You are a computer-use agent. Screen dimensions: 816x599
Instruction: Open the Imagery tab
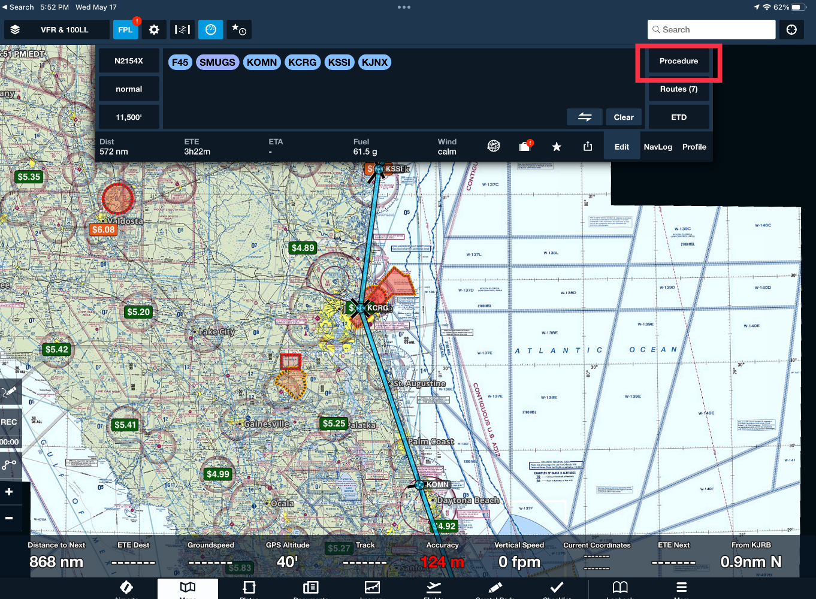pyautogui.click(x=372, y=589)
